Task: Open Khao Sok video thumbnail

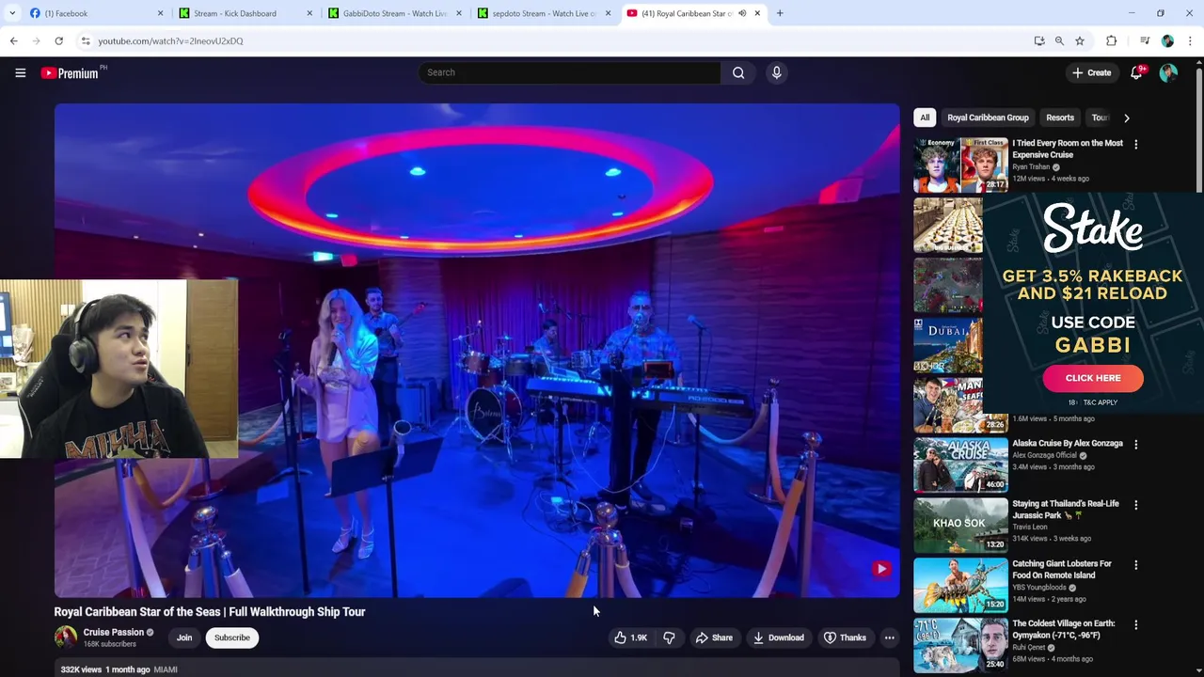Action: point(960,525)
